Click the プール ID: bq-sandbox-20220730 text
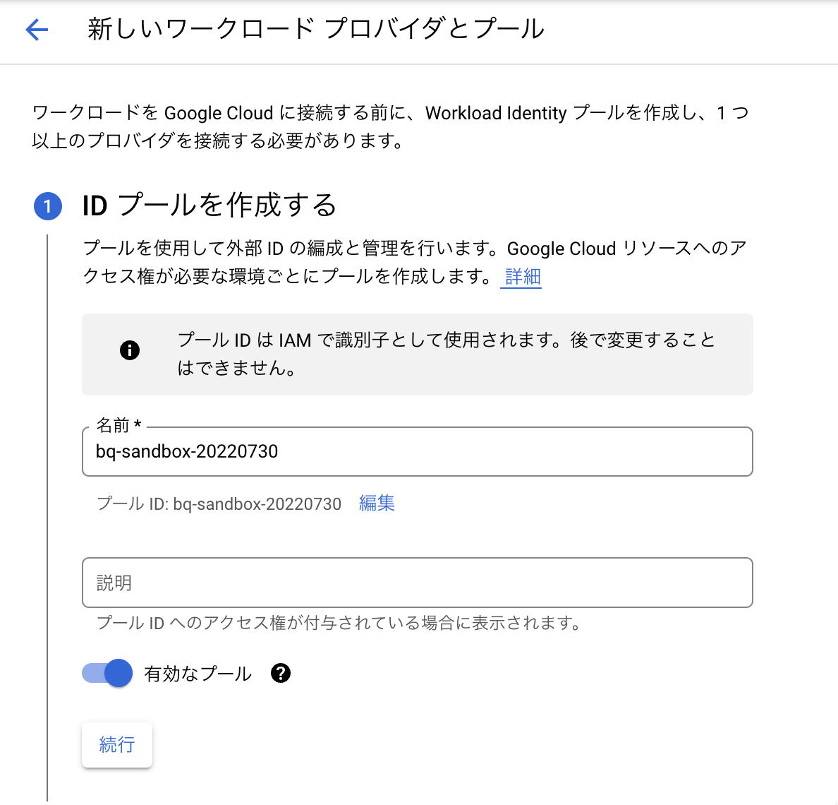This screenshot has height=805, width=838. [x=219, y=504]
